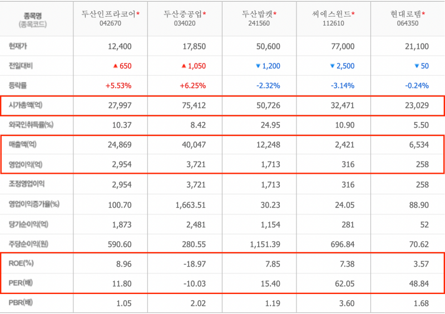Viewport: 445px width, 314px height.
Task: Select stock code 034020
Action: tap(185, 23)
